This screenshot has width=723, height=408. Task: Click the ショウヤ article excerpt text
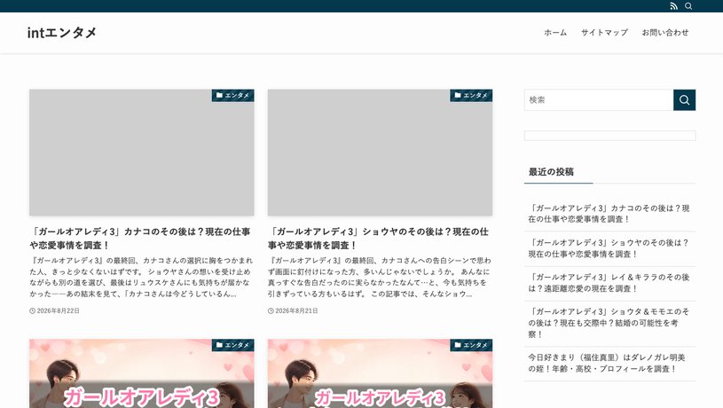[379, 277]
